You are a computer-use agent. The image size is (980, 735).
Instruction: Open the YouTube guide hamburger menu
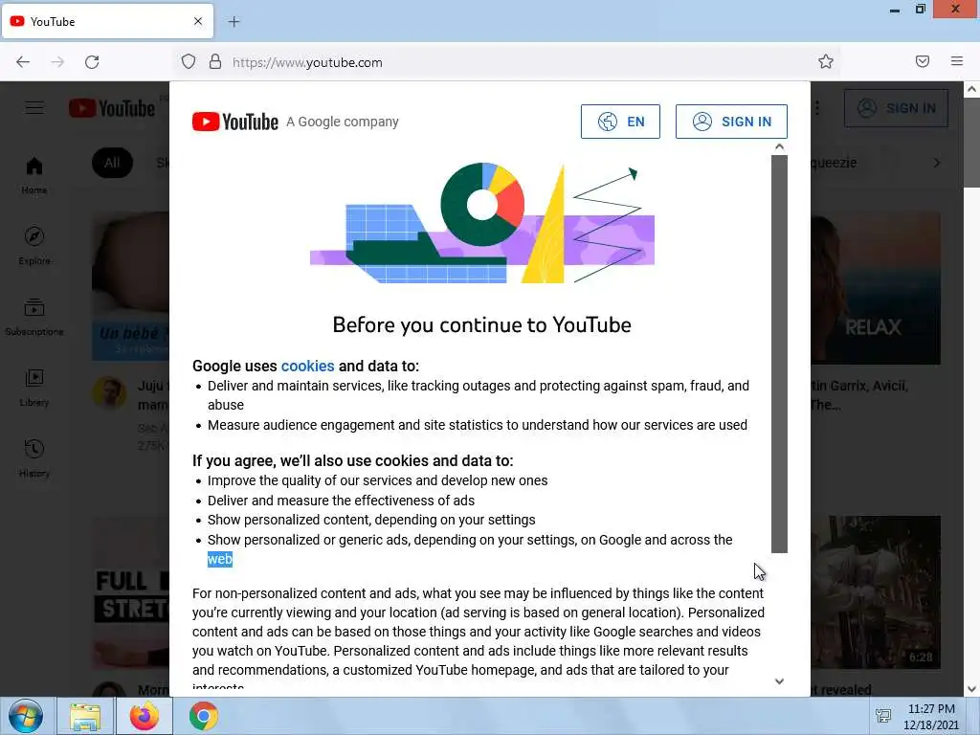click(34, 108)
